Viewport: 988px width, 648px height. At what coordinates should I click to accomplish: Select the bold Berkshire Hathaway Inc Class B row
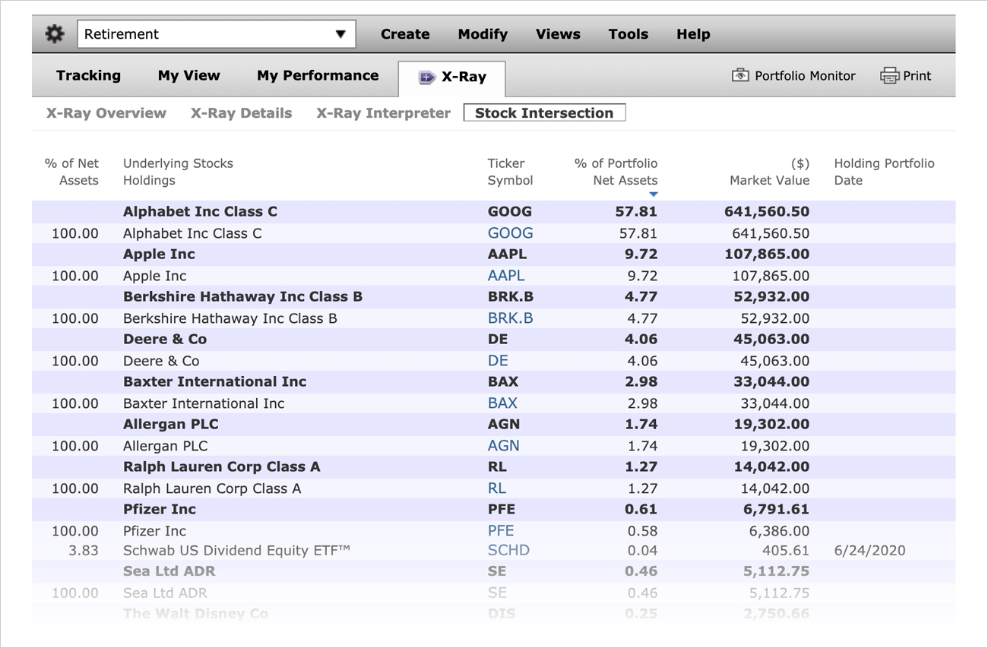coord(494,297)
